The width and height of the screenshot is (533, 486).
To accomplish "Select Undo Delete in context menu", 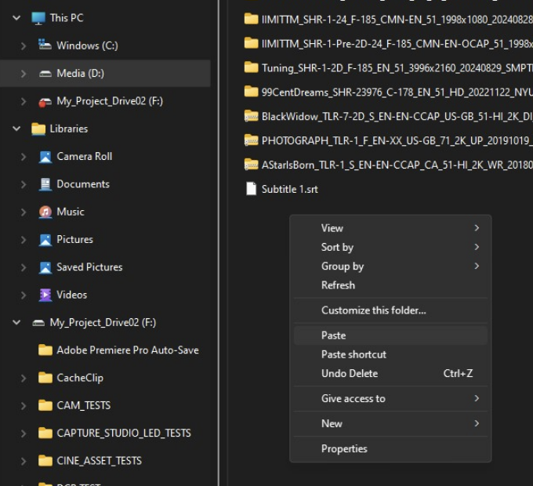I will 390,373.
